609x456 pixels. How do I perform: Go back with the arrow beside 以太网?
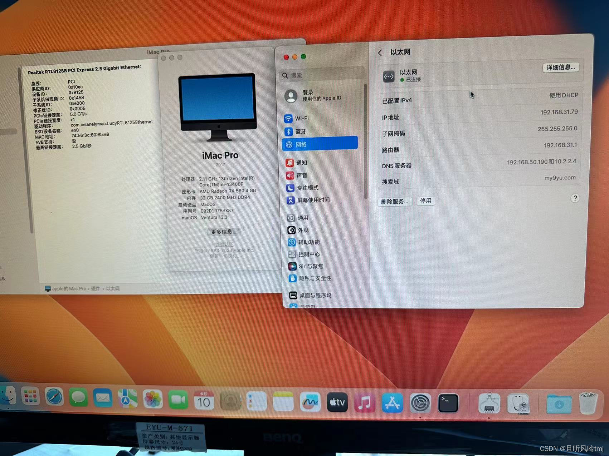380,53
